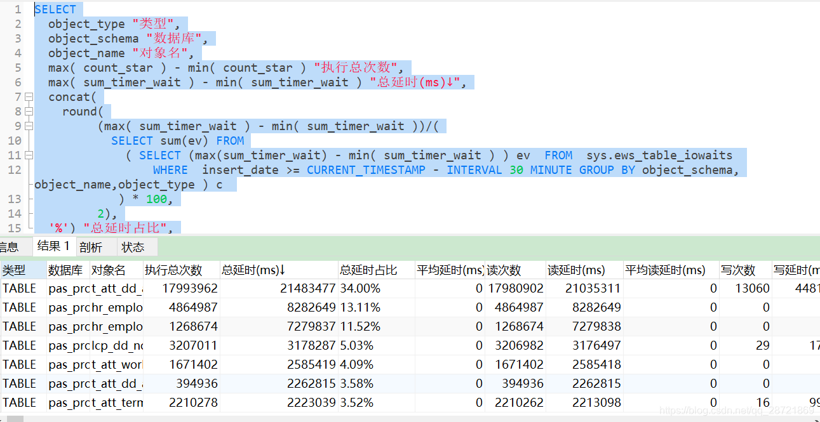The image size is (820, 422).
Task: Click the 读次数 column header
Action: 515,270
